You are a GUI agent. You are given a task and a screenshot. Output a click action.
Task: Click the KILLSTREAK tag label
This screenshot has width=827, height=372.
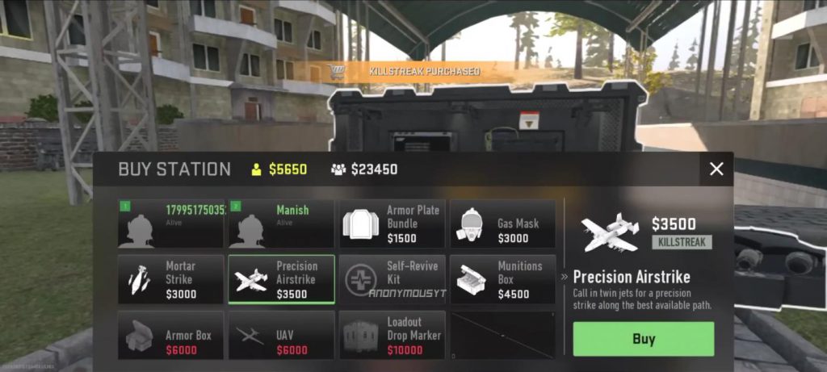tap(682, 242)
